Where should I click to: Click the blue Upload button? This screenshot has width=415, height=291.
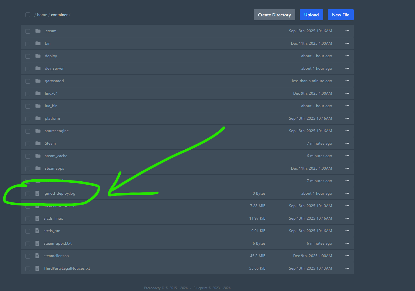(x=311, y=15)
